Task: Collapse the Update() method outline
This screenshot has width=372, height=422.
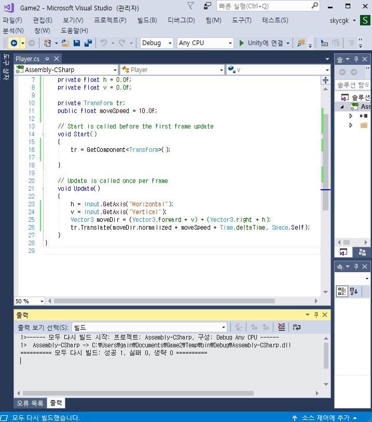Action: pyautogui.click(x=43, y=189)
